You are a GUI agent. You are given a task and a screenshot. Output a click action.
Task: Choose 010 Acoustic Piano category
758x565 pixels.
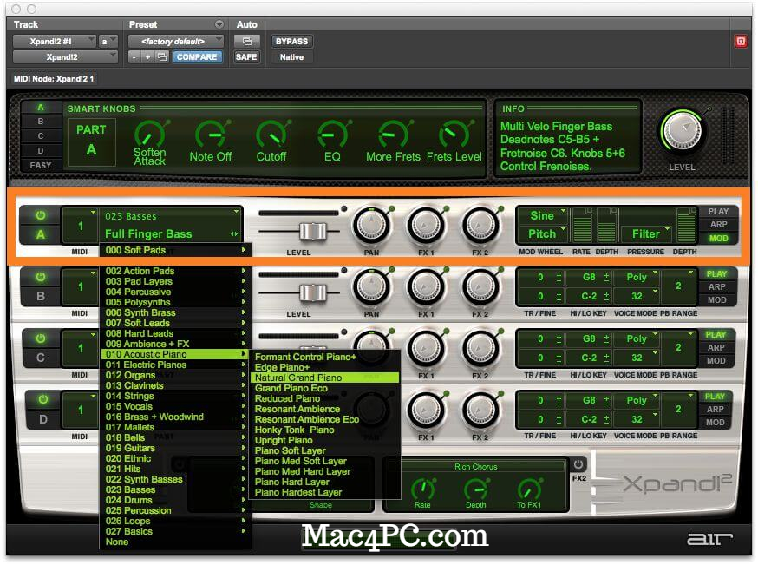pyautogui.click(x=175, y=354)
